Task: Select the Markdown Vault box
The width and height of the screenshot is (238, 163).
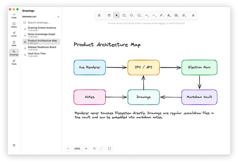Action: tap(199, 97)
